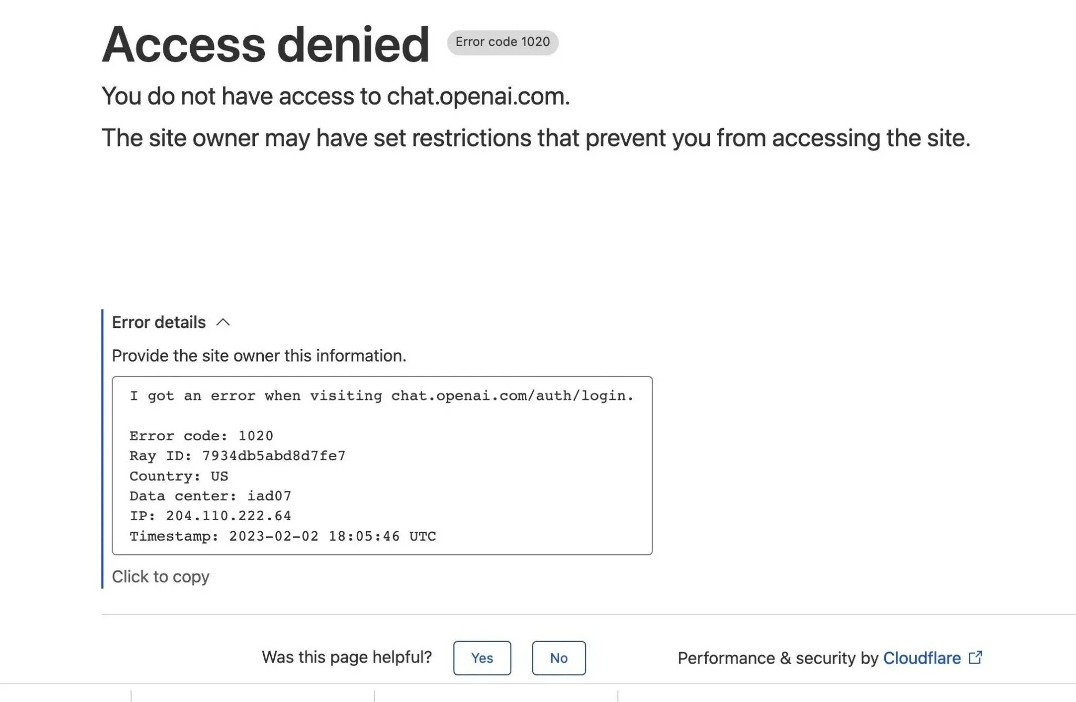
Task: Click the Timestamp line in error details
Action: 283,536
